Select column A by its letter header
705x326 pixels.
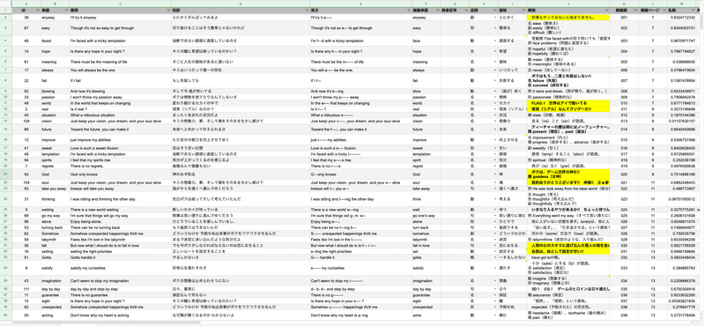26,4
